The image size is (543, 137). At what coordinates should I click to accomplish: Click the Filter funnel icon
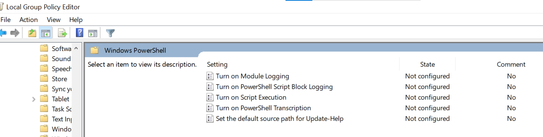tap(110, 33)
